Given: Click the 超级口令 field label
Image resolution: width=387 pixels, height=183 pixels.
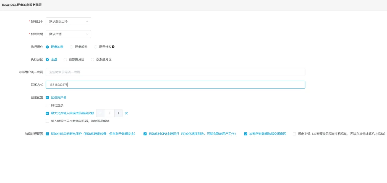Looking at the screenshot, I should point(37,21).
